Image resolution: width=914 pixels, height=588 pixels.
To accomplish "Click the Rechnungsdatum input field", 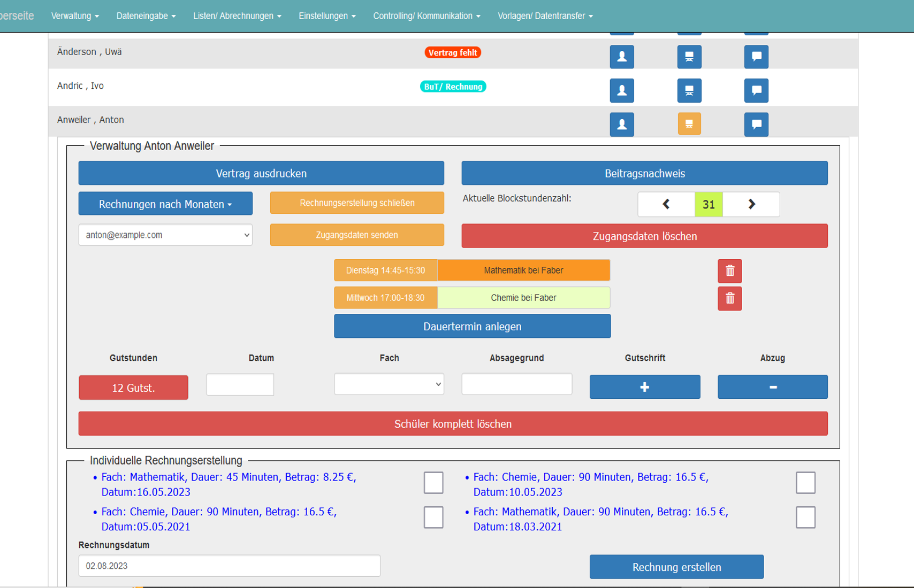I will coord(229,566).
